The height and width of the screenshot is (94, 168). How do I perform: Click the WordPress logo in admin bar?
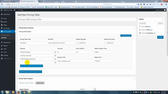[2, 10]
